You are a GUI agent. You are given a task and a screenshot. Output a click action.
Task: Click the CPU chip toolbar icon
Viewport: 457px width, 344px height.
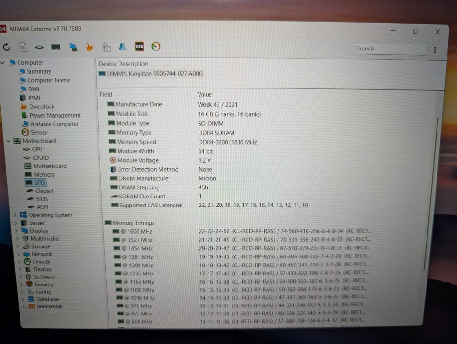(x=40, y=47)
